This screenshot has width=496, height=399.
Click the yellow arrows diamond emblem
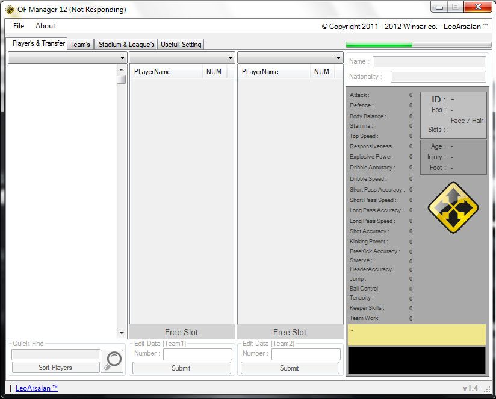tap(453, 208)
